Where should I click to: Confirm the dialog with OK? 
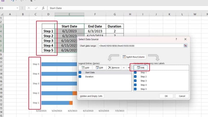click(166, 96)
